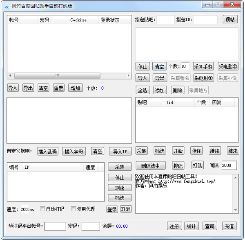Image resolution: width=245 pixels, height=240 pixels.
Task: Toggle the 使用代理 checkbox
Action: [x=73, y=209]
